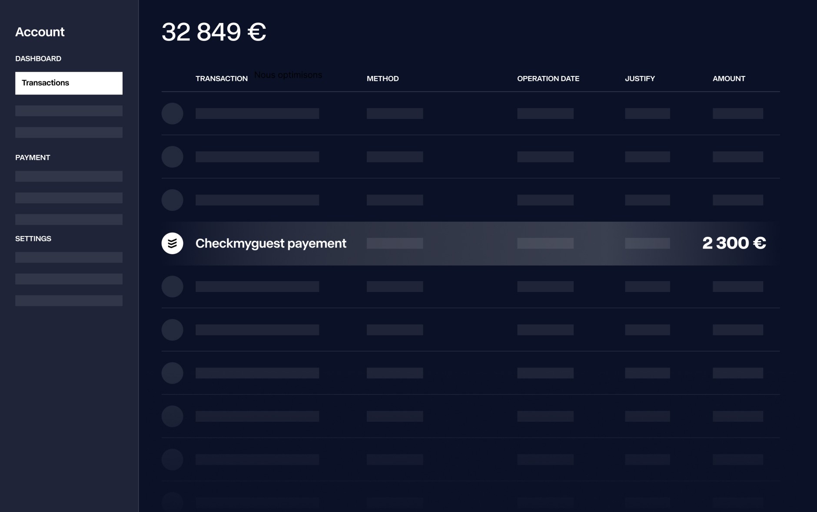Viewport: 817px width, 512px height.
Task: Toggle the JUSTIFY column sorting
Action: click(x=640, y=79)
